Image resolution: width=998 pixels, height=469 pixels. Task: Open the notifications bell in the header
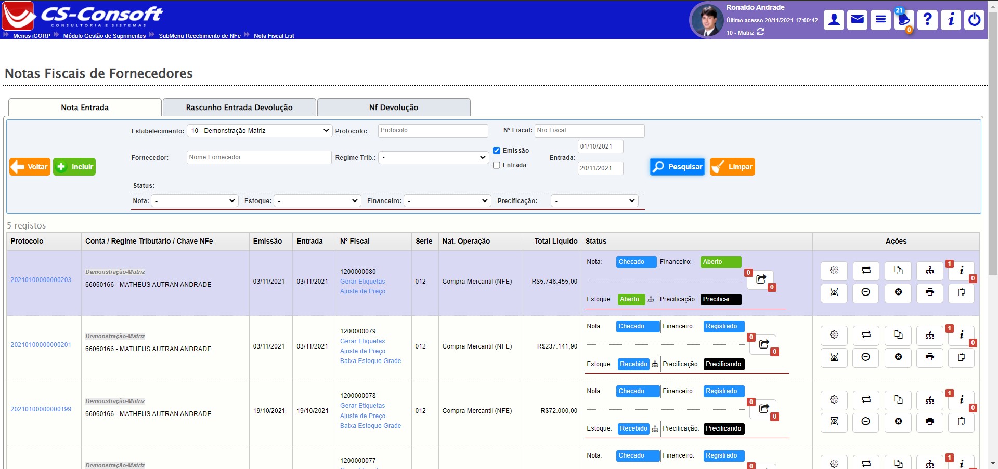[904, 20]
